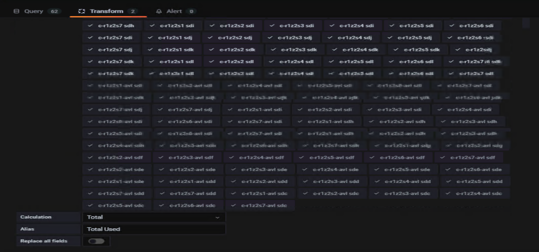Click the c-r1z2s6-avl sdc chip

click(189, 206)
